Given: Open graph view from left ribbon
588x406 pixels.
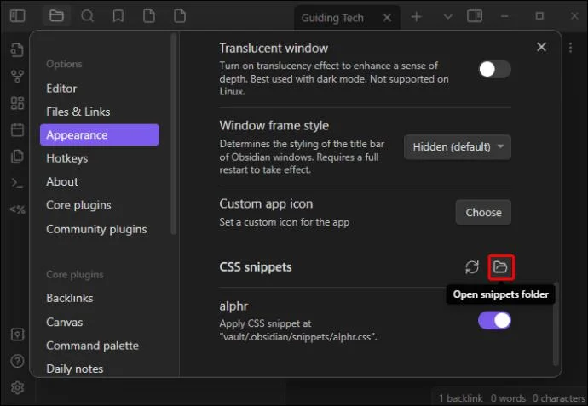Looking at the screenshot, I should 17,77.
